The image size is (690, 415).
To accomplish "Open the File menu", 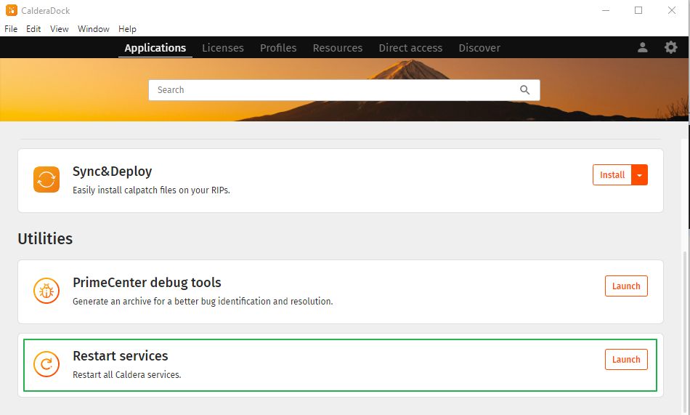I will (11, 29).
